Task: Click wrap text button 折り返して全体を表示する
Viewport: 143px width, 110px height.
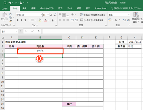Action: pos(93,15)
